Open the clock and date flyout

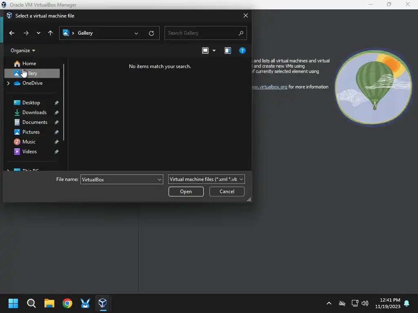(x=387, y=303)
